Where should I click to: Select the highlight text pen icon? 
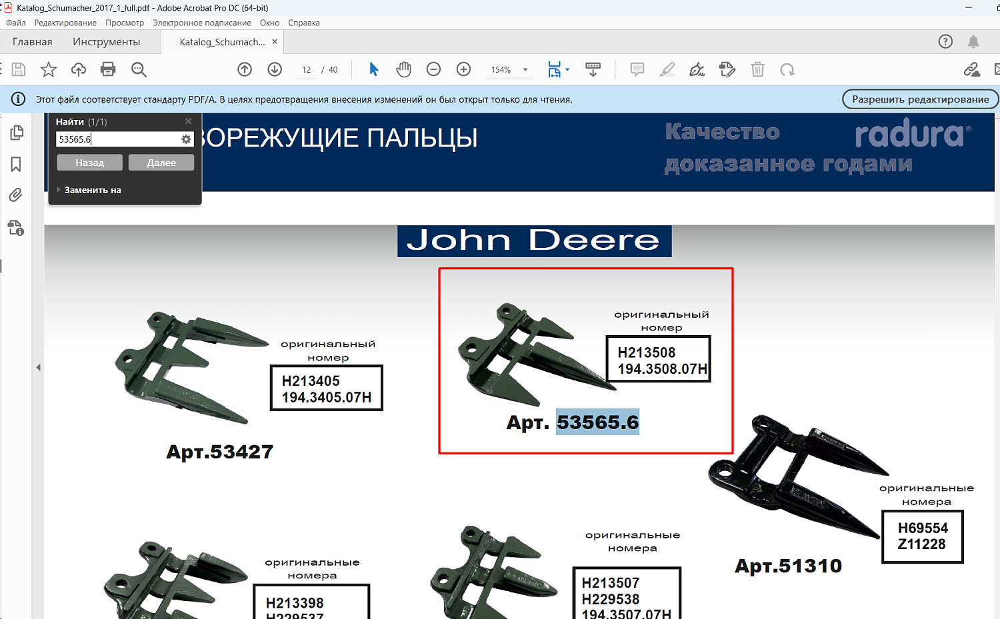(x=667, y=69)
